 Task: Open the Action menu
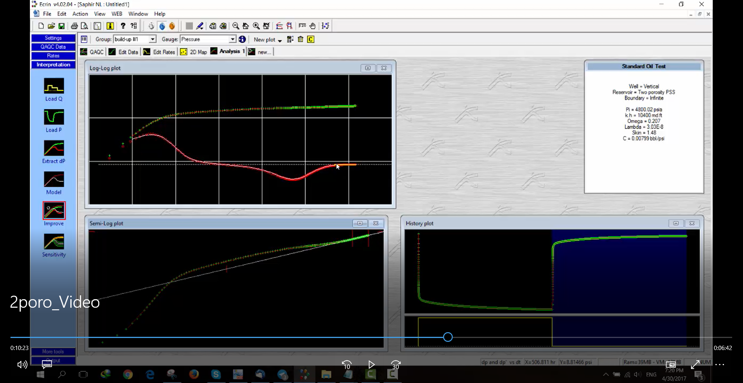pyautogui.click(x=80, y=14)
